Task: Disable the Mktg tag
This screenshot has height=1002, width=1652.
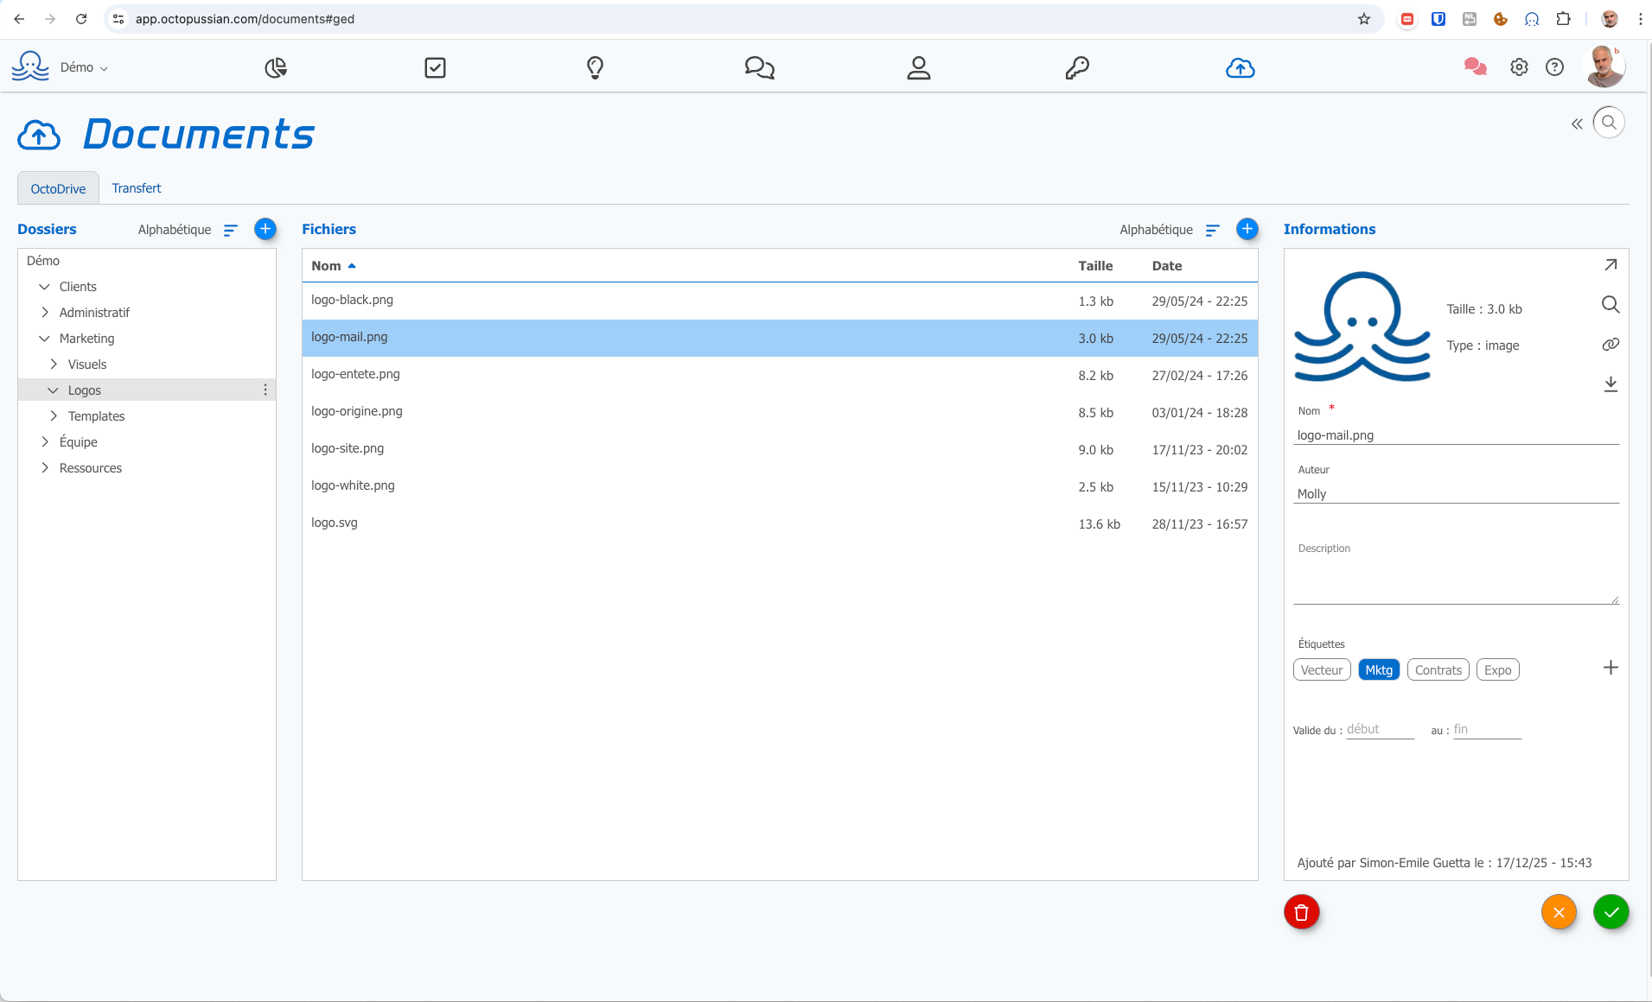Action: pyautogui.click(x=1378, y=669)
